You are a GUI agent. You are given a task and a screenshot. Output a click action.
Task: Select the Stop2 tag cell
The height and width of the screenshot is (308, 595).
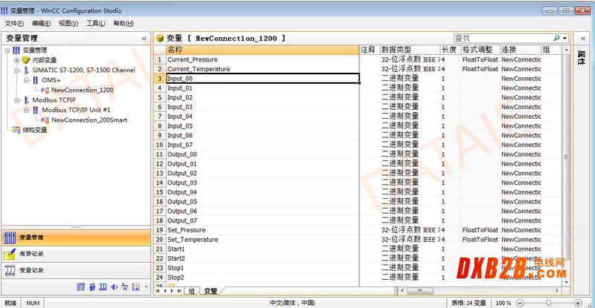coord(263,278)
